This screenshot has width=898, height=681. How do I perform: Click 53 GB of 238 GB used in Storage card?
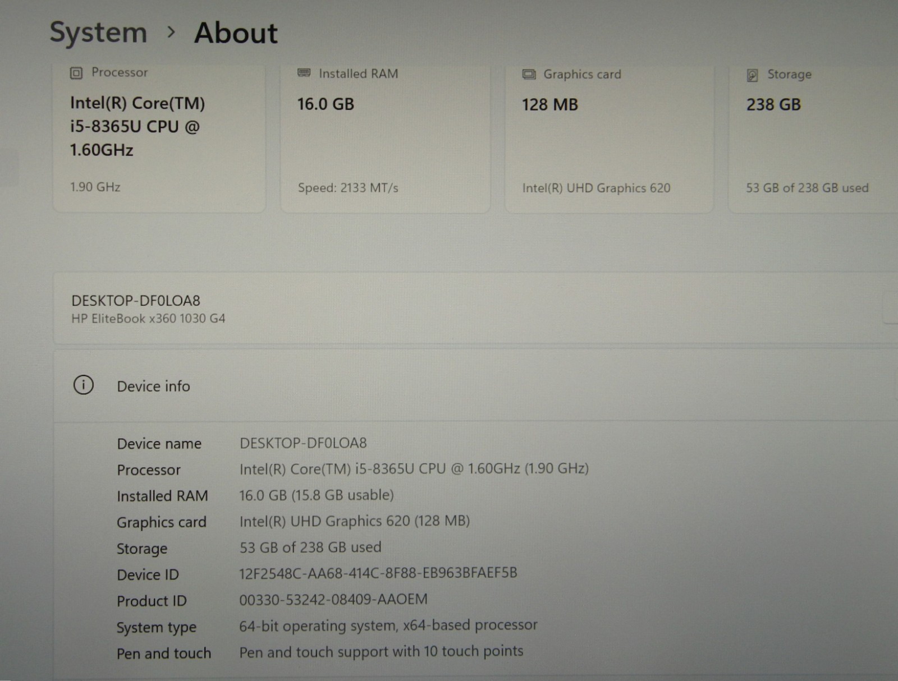coord(807,188)
